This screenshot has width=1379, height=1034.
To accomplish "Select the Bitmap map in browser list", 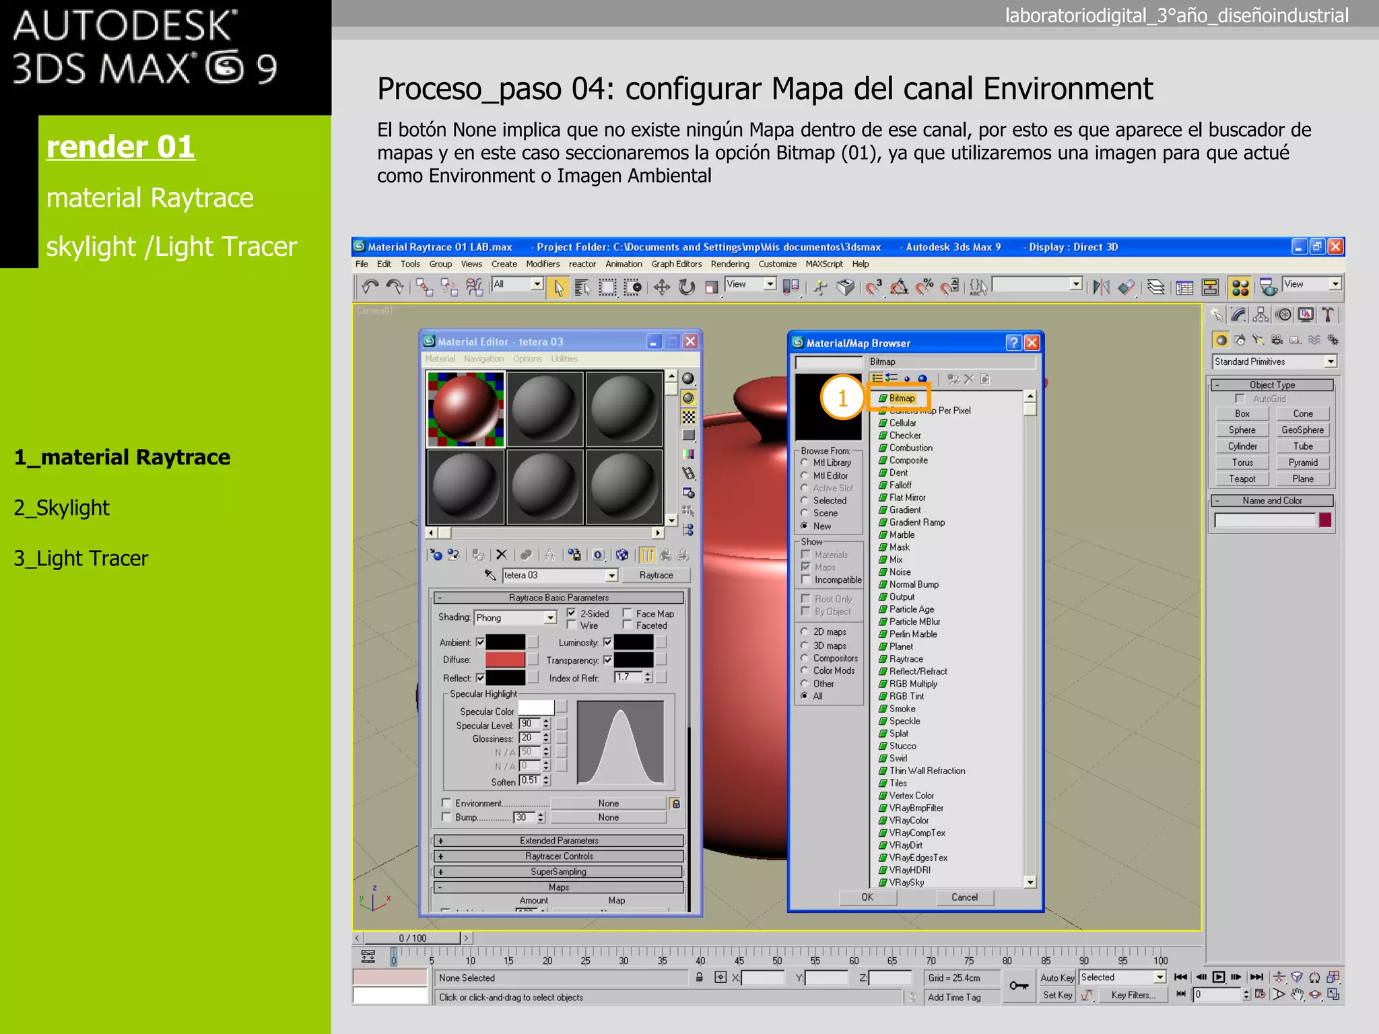I will (x=902, y=398).
